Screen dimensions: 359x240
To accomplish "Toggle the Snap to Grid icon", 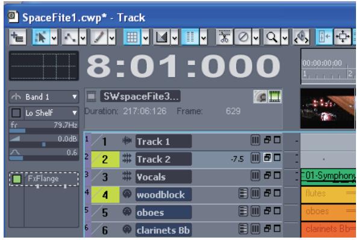I will (x=132, y=37).
